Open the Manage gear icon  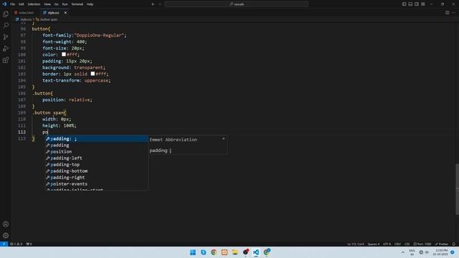point(6,236)
